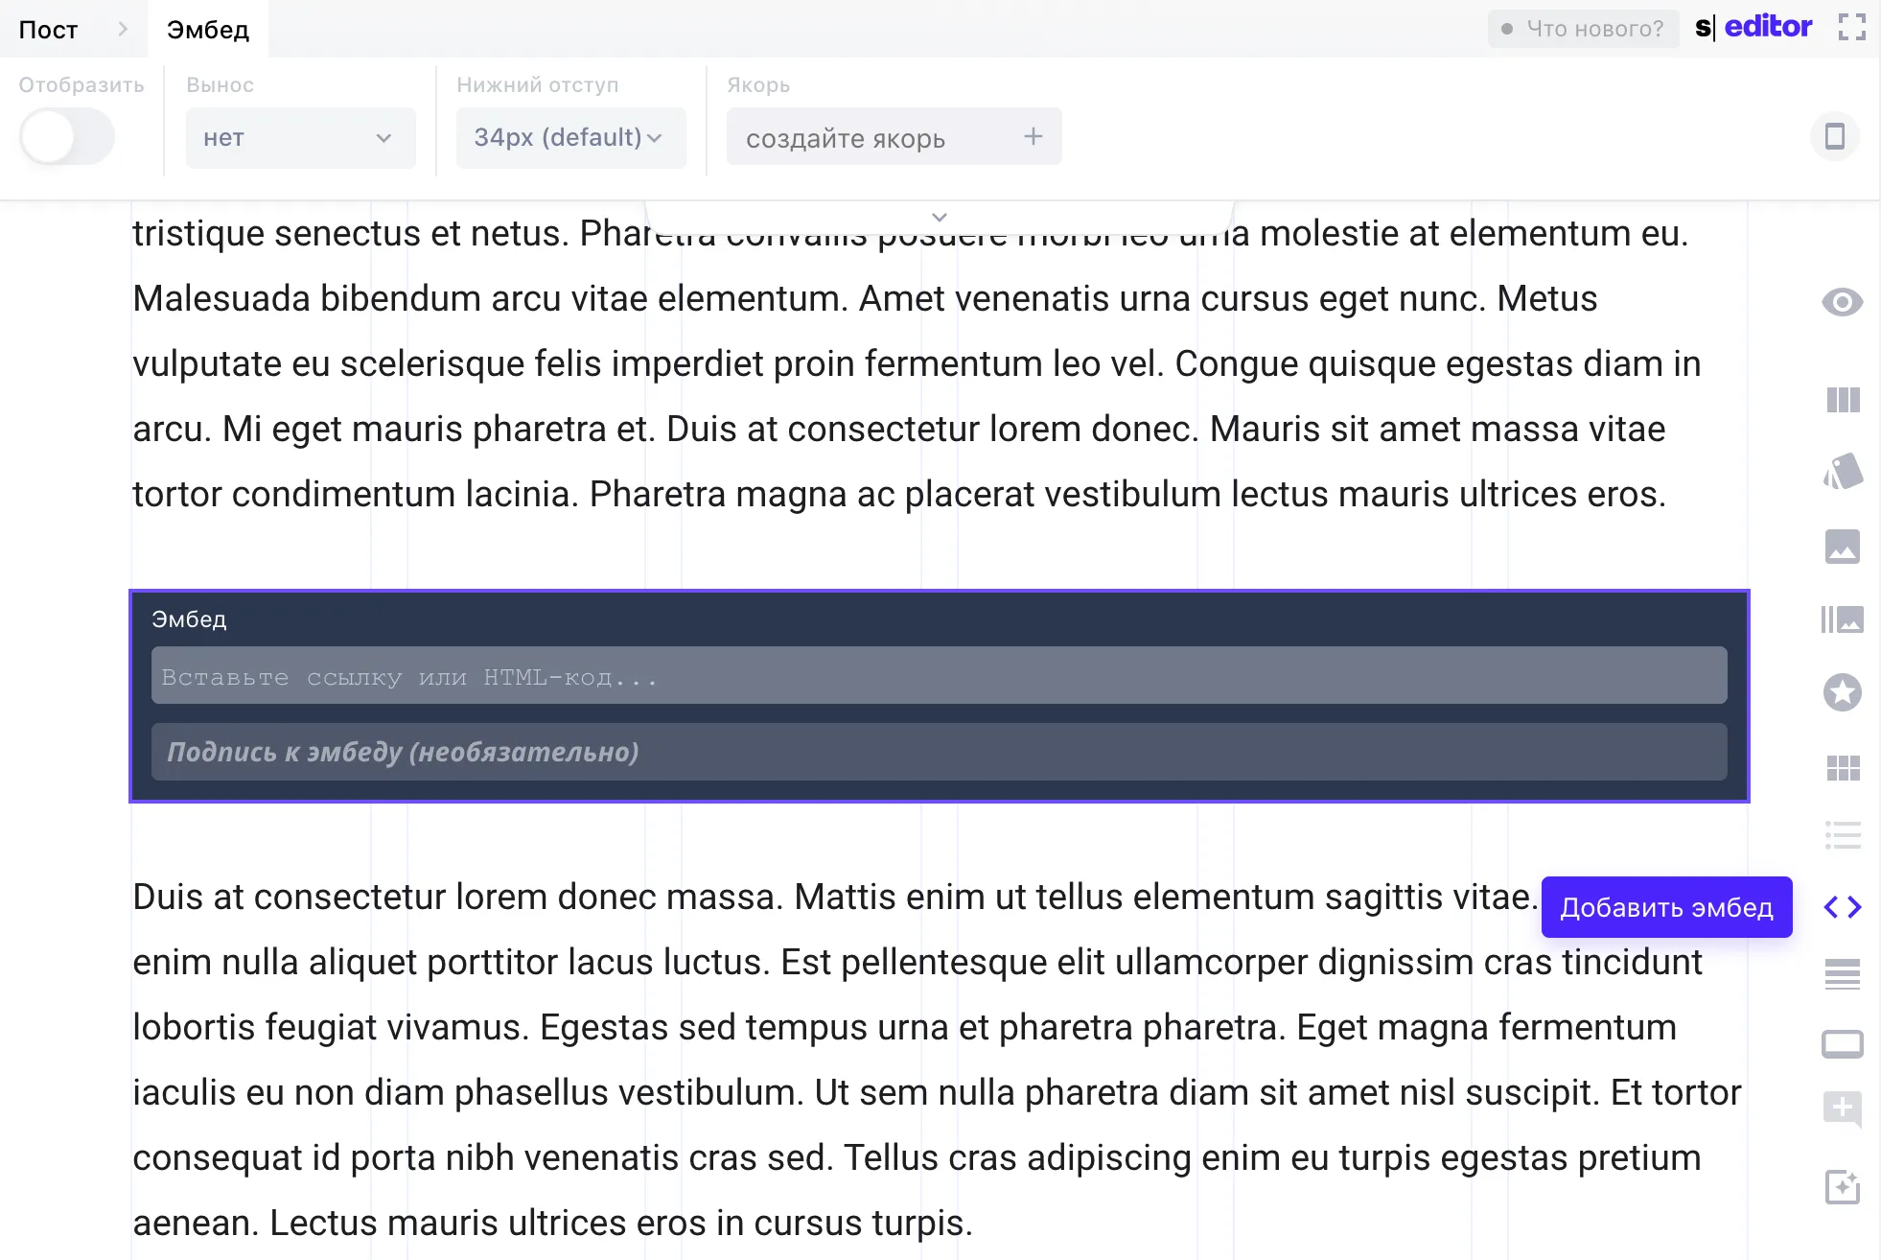The width and height of the screenshot is (1881, 1260).
Task: Add the star badge block
Action: pyautogui.click(x=1843, y=692)
